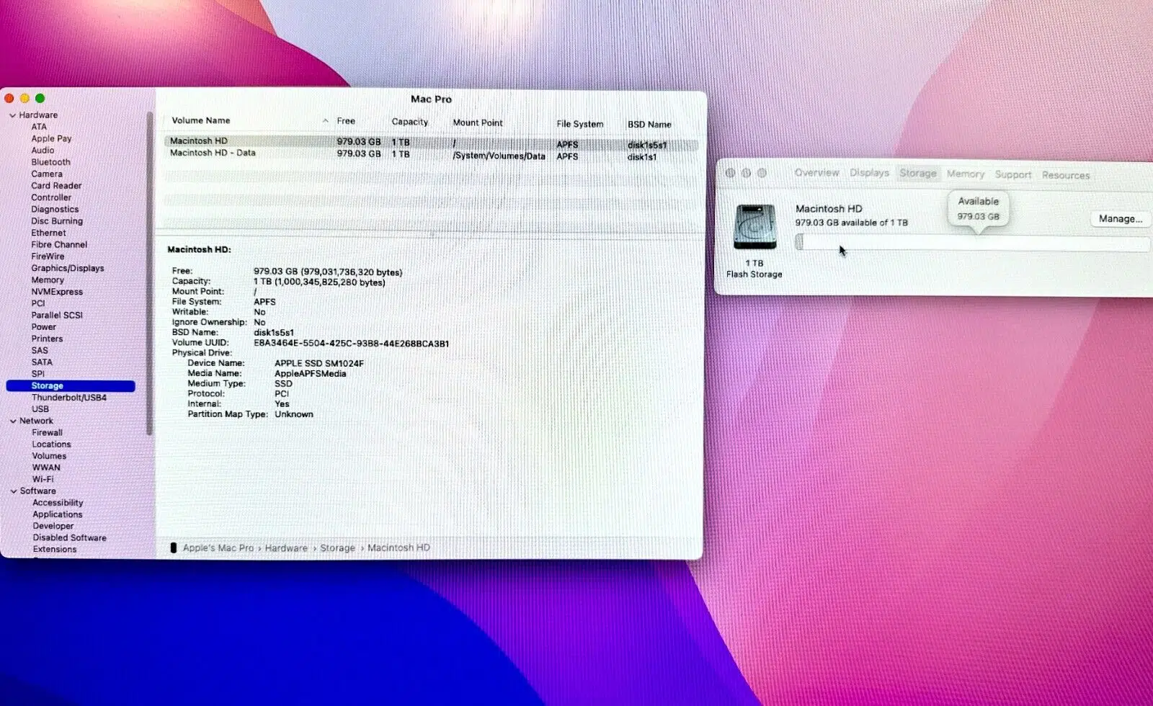
Task: Select Wi-Fi under Network
Action: tap(43, 480)
